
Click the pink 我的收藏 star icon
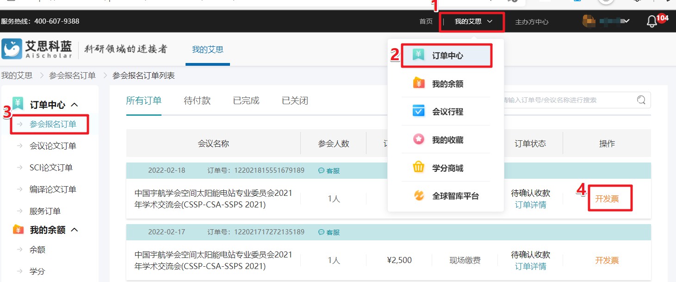coord(418,139)
